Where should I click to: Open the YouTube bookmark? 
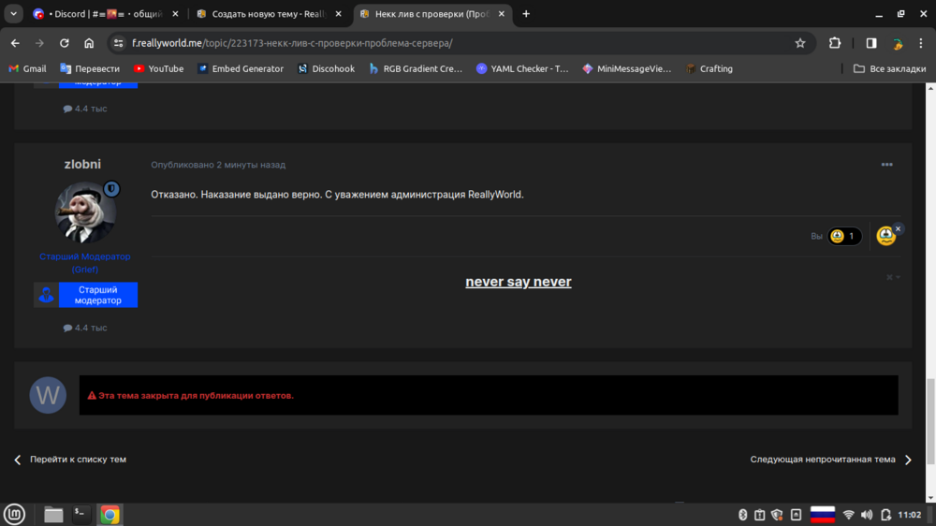coord(158,68)
